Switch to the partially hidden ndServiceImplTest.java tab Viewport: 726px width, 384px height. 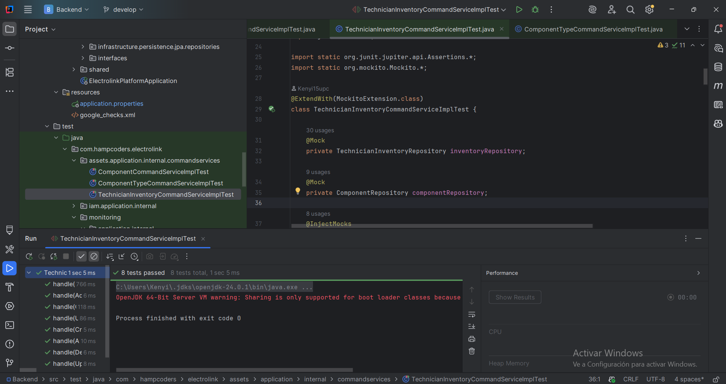pos(282,29)
